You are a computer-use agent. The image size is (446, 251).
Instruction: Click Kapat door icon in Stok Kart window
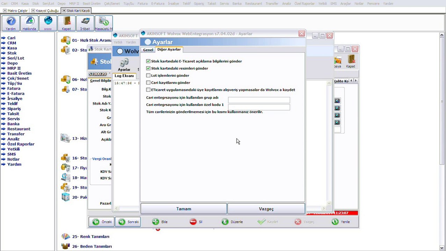(x=351, y=62)
